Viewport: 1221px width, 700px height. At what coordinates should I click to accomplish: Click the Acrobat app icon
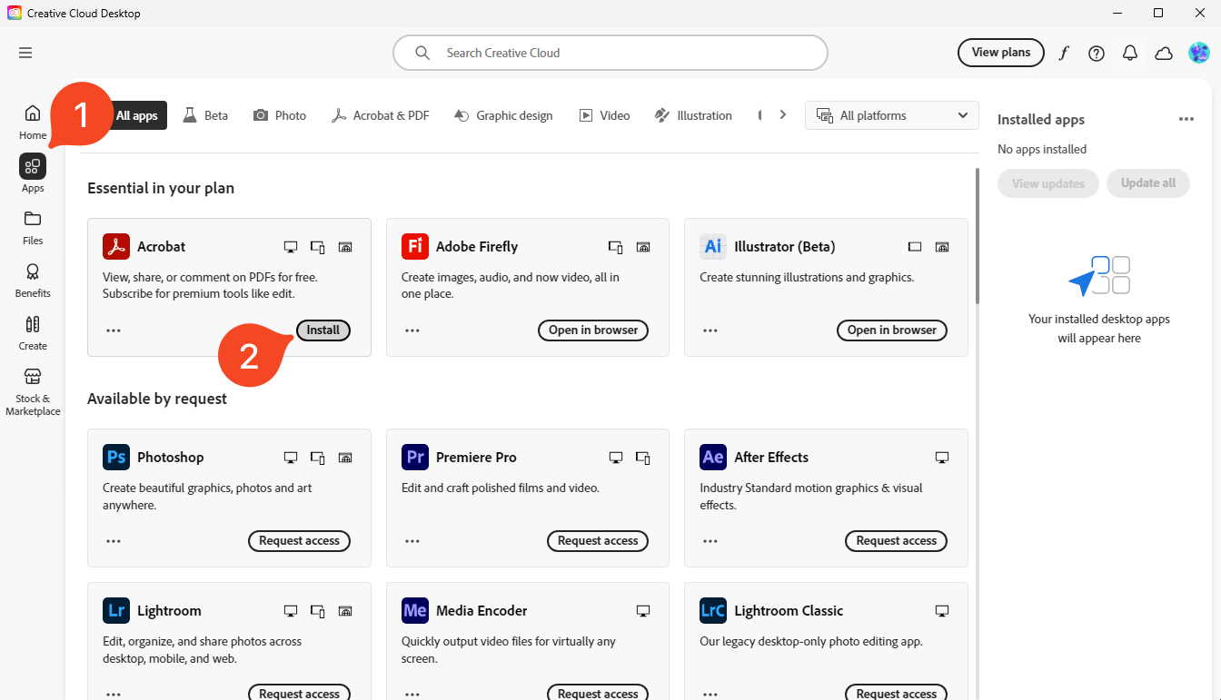click(x=116, y=246)
